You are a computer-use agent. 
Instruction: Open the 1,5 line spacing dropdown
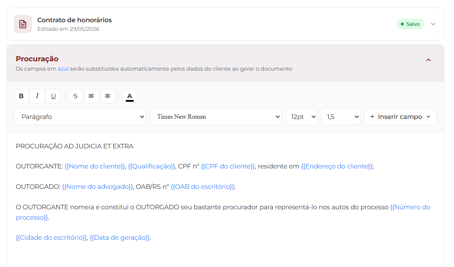(x=341, y=117)
